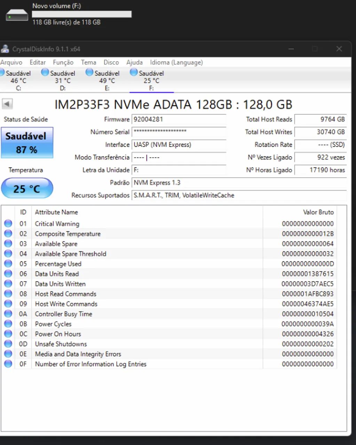Open the Idioma (Language) menu
The width and height of the screenshot is (356, 445).
point(176,63)
